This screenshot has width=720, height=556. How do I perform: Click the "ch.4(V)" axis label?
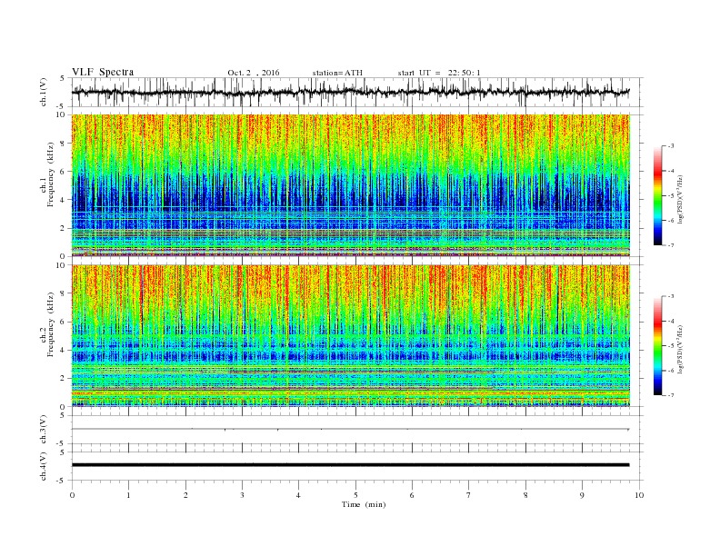click(44, 466)
